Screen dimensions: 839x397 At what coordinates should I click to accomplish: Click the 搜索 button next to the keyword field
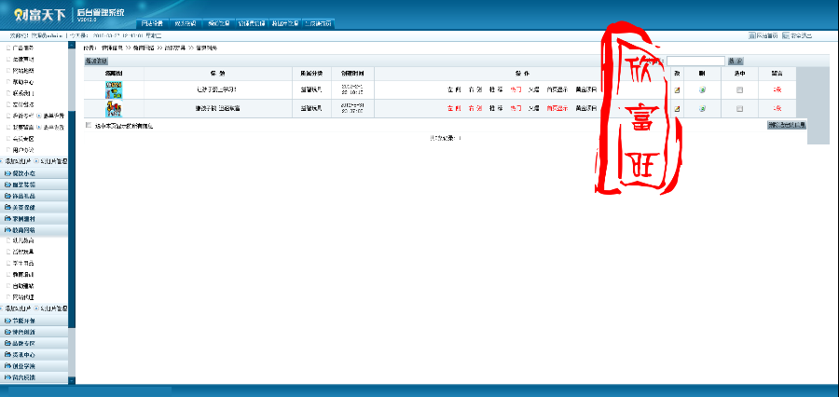736,62
